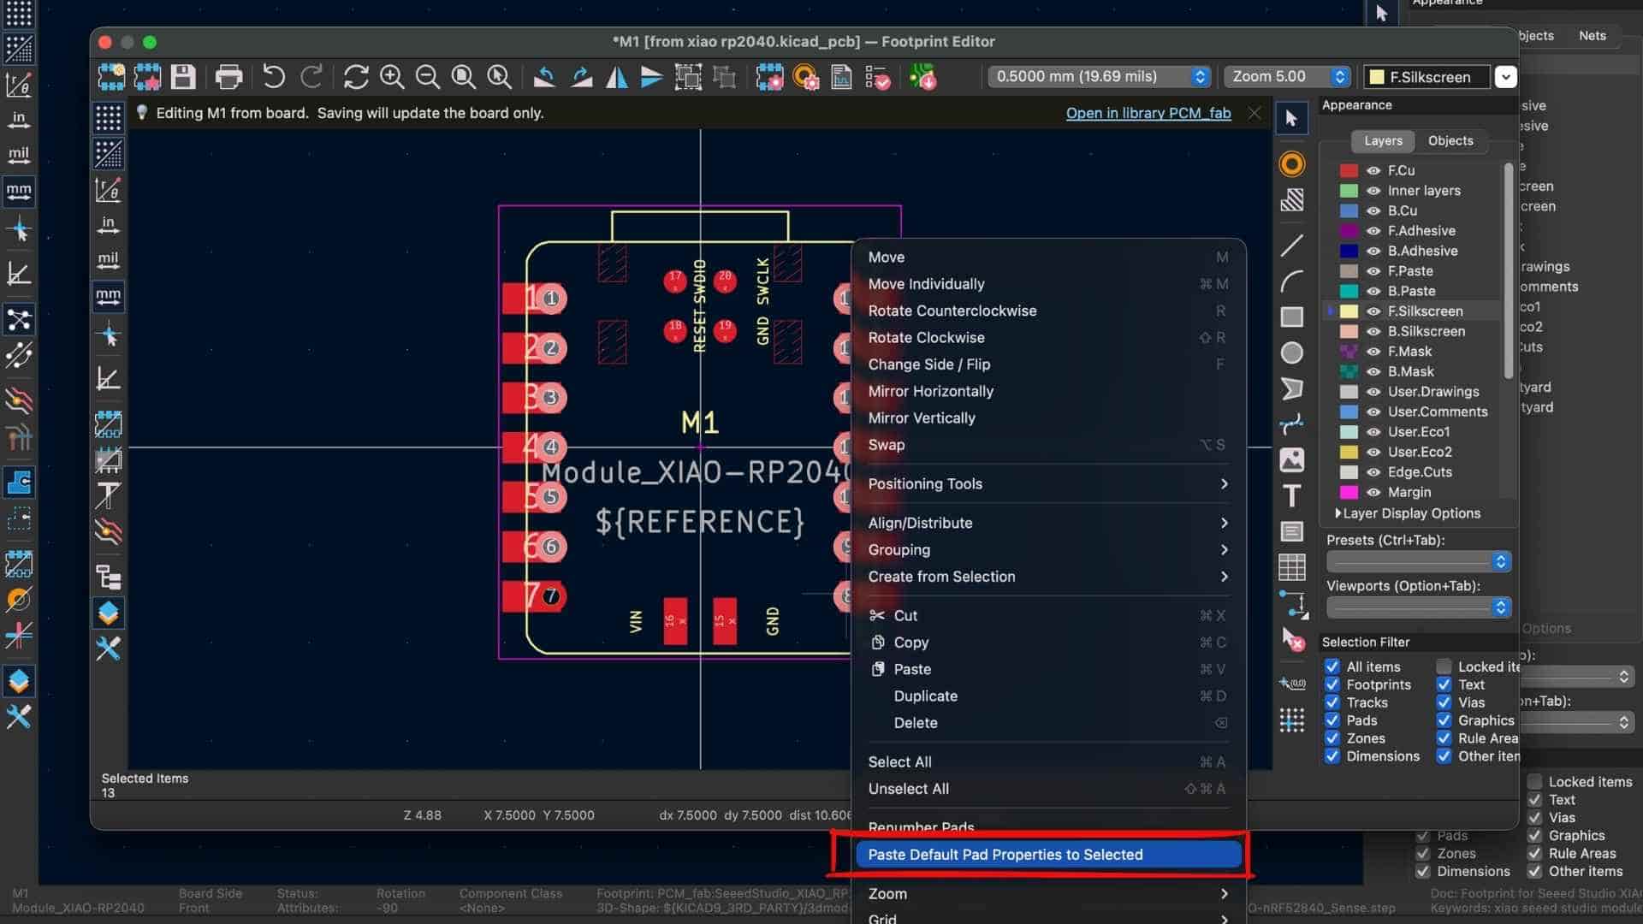Click the B.Cu blue color swatch

tap(1349, 210)
